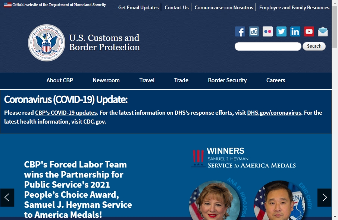Open the Border Security menu
The width and height of the screenshot is (338, 220).
point(227,80)
